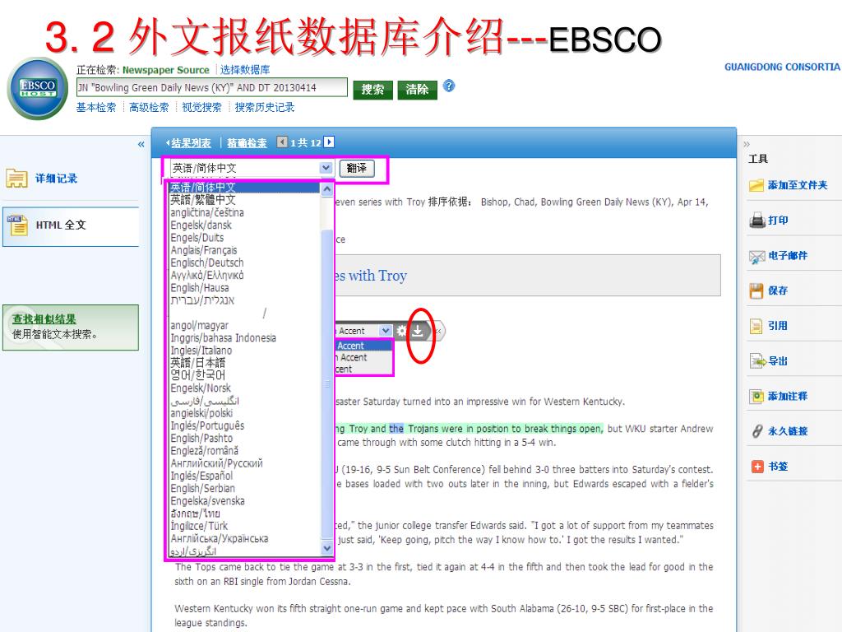Open the Detailed Record icon (详细记录)
Screen dimensions: 842x632
(x=16, y=178)
